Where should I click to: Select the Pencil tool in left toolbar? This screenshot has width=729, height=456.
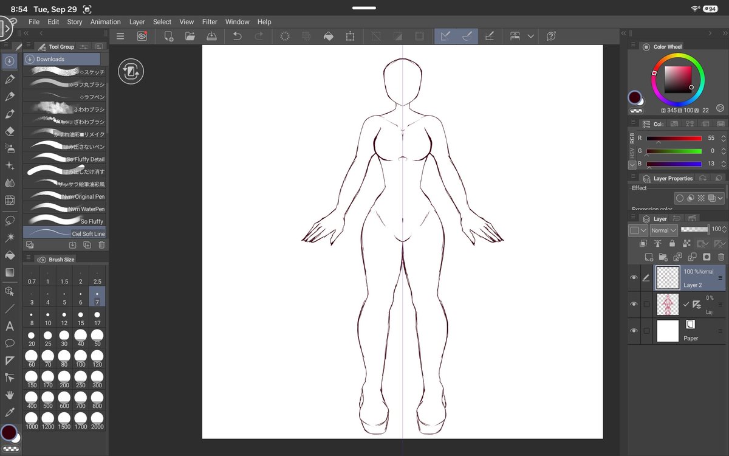pyautogui.click(x=10, y=96)
